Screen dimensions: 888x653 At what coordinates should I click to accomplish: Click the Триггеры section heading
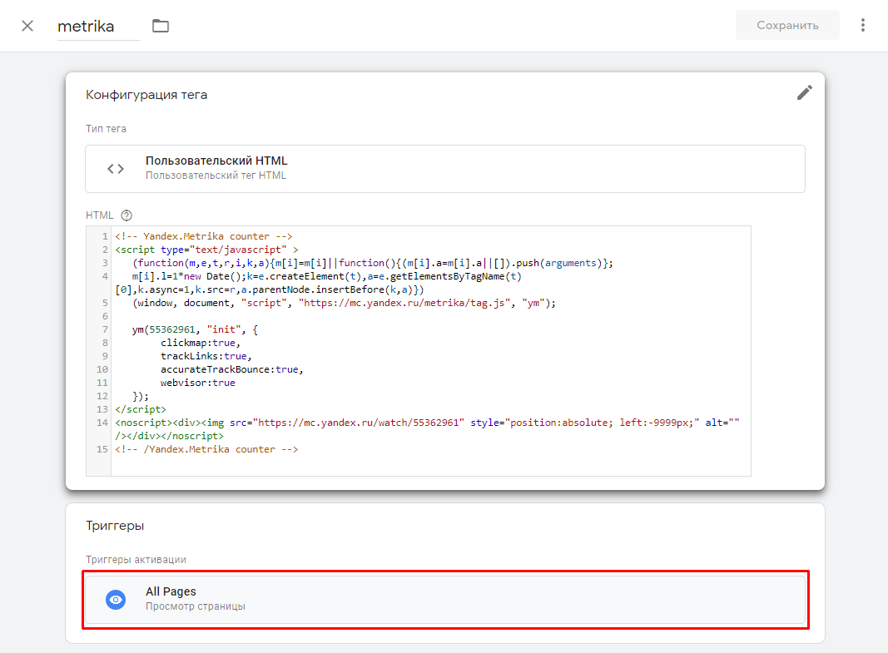click(115, 527)
